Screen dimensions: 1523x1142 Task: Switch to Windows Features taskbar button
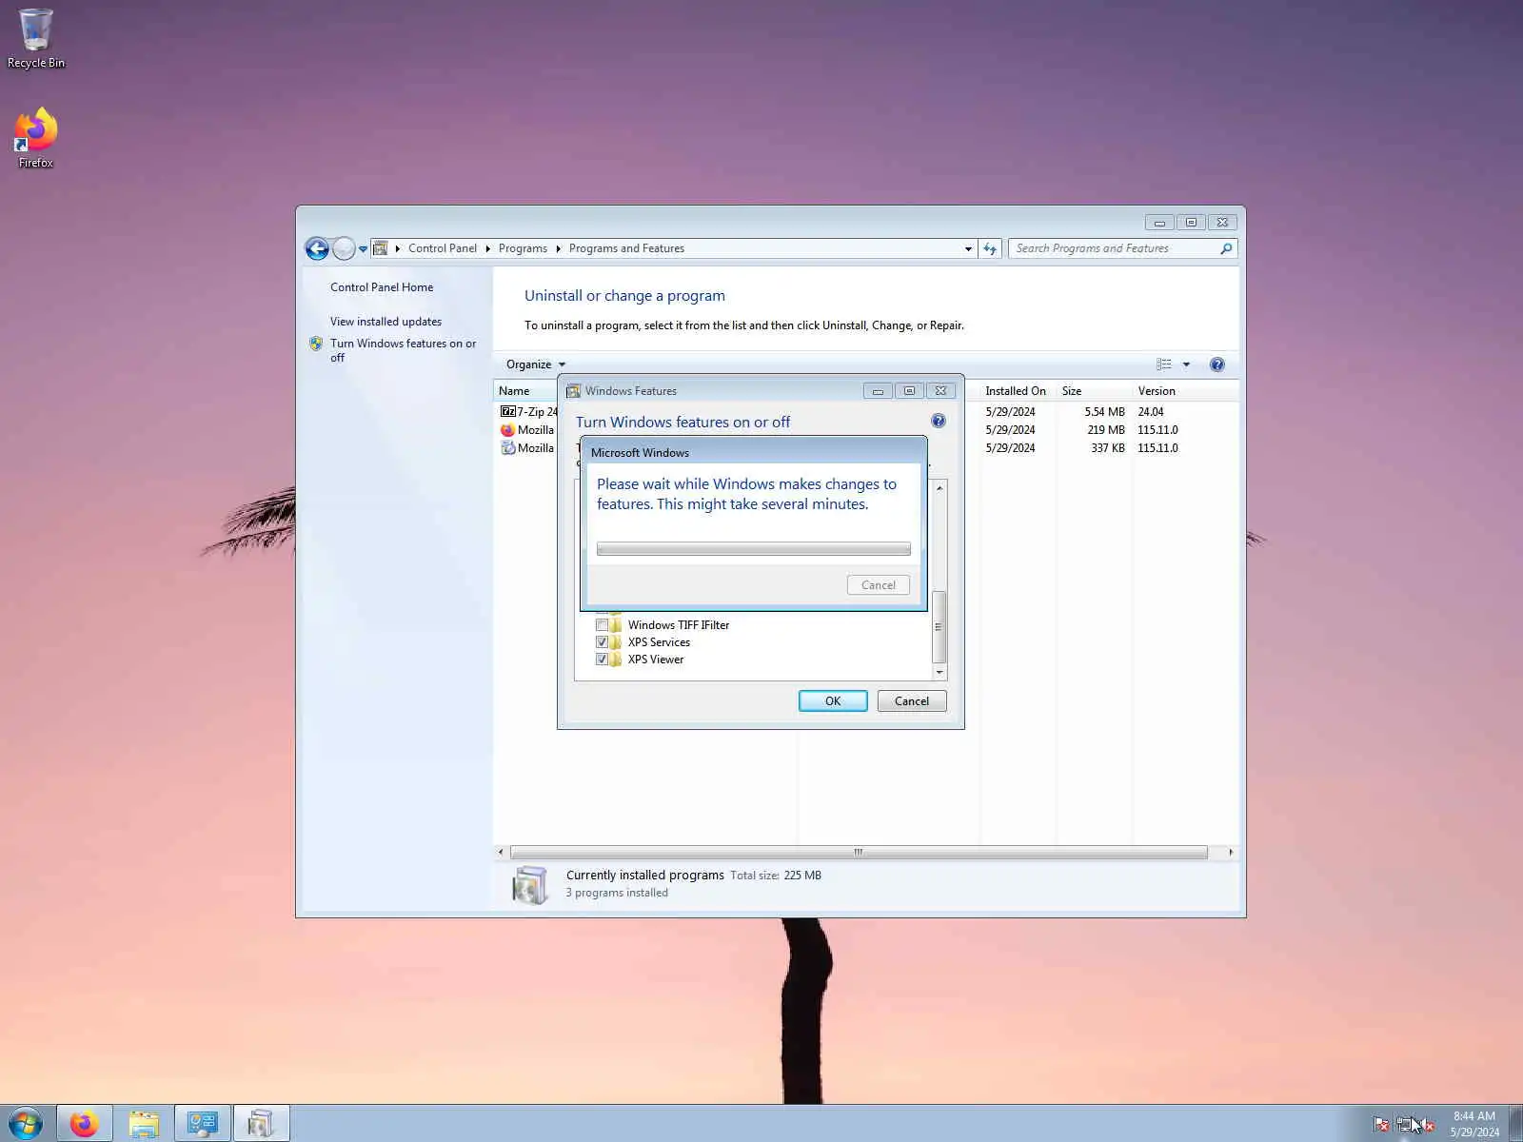[261, 1124]
